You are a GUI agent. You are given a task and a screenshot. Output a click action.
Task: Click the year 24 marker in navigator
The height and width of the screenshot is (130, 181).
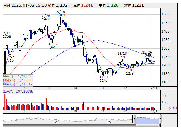(x=57, y=122)
